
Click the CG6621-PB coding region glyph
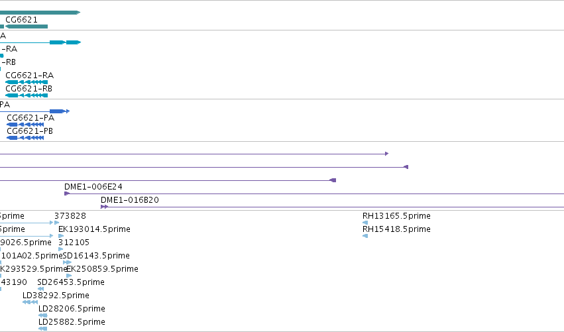pyautogui.click(x=25, y=138)
